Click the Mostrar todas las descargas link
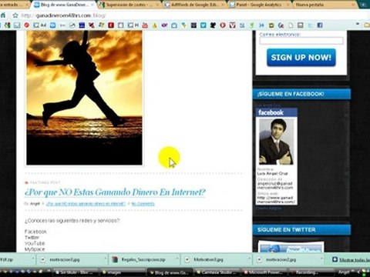 [x=355, y=259]
